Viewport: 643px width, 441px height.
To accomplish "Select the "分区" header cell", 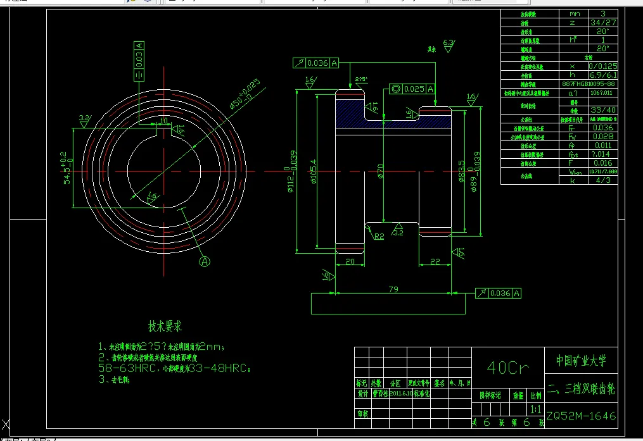I will [395, 383].
